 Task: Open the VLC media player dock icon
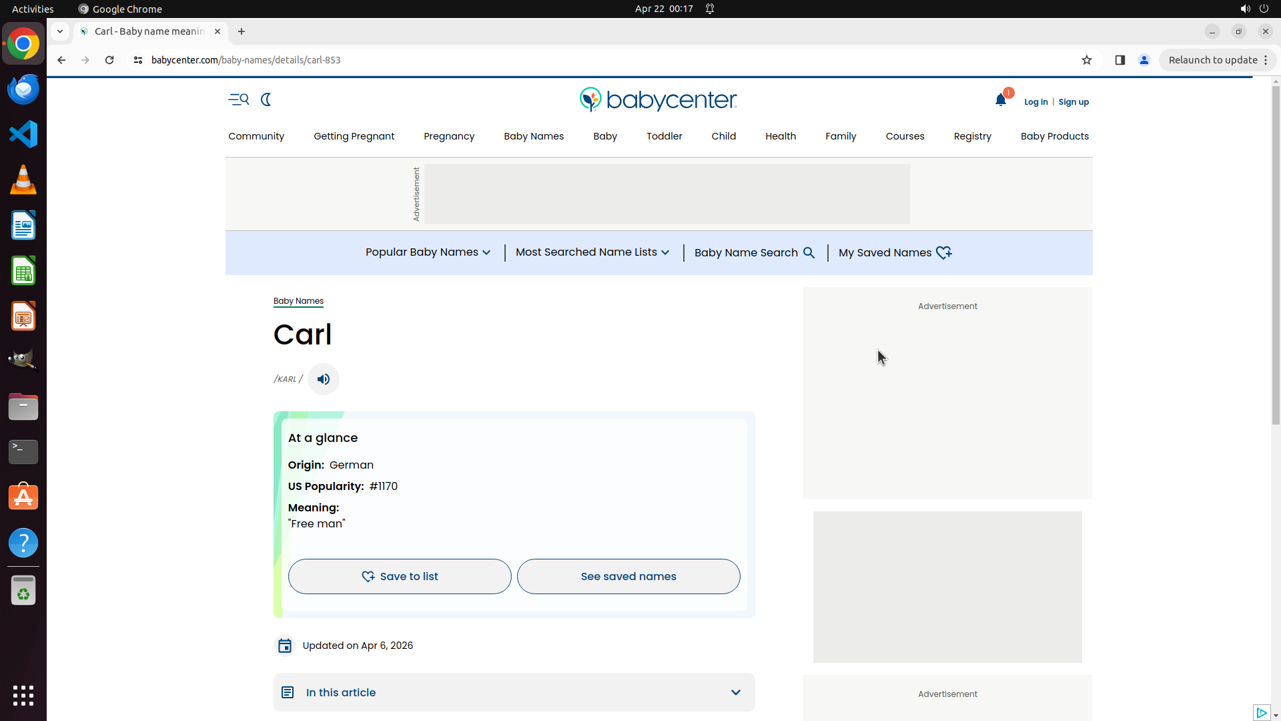23,180
